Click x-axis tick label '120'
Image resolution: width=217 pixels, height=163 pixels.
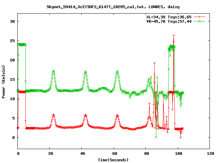coord(211,153)
